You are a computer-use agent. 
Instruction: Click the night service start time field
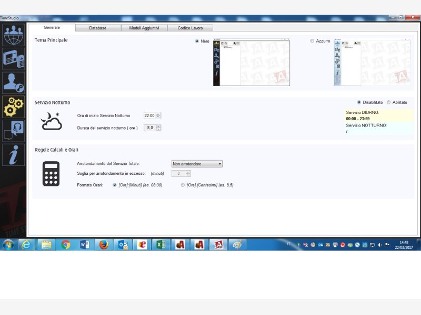149,115
